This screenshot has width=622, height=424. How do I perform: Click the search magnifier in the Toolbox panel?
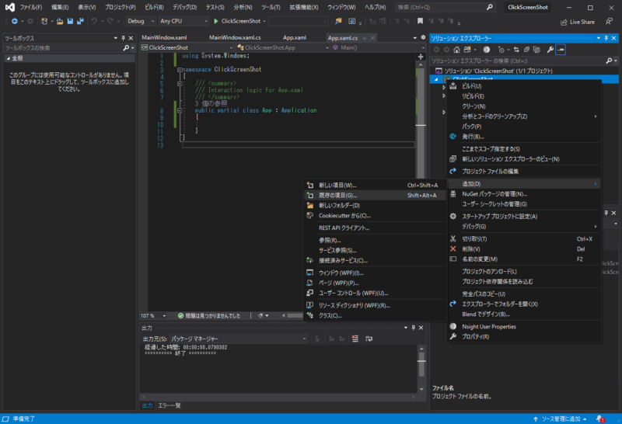(x=126, y=48)
